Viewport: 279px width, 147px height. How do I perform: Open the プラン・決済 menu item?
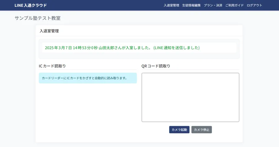tap(213, 5)
